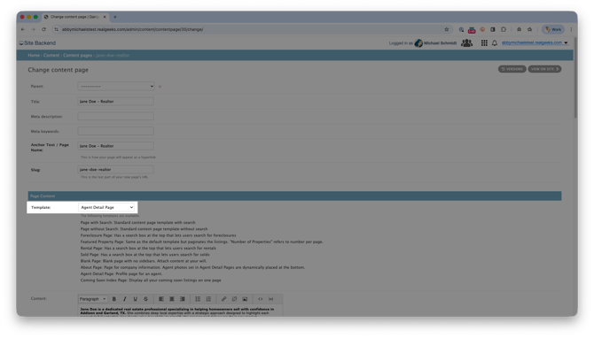Go to Content breadcrumb

(x=51, y=55)
